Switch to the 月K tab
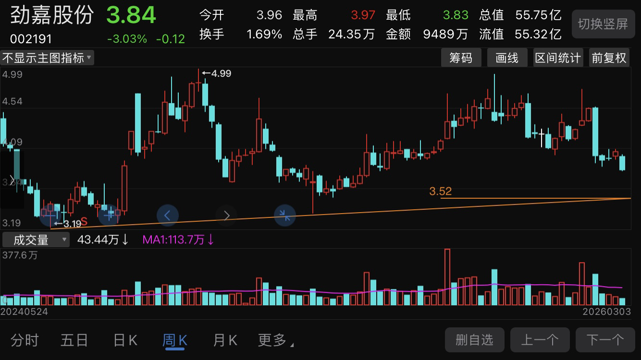Screen dimensions: 641x360 pos(225,340)
